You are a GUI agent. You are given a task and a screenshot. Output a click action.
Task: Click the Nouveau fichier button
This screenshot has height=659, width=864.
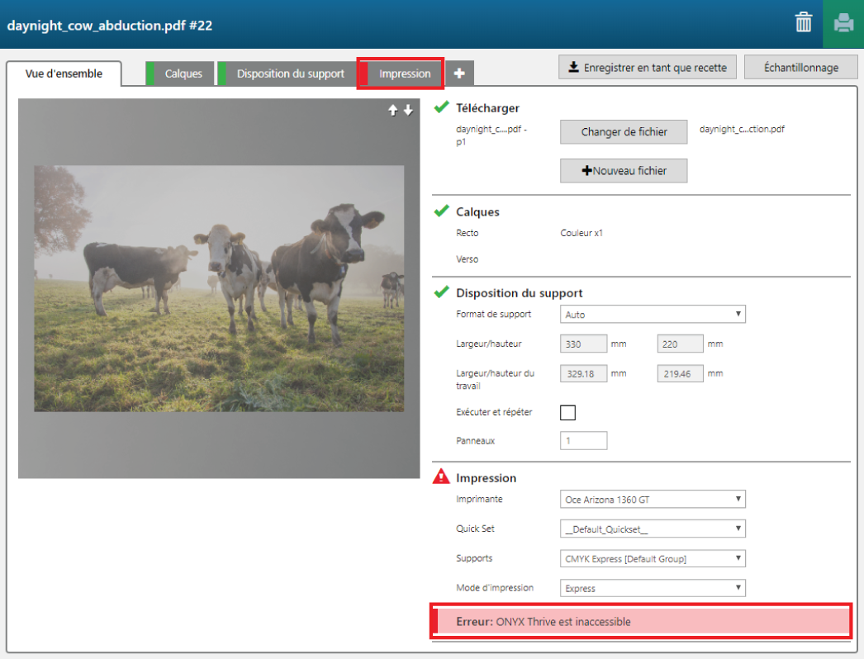tap(624, 171)
